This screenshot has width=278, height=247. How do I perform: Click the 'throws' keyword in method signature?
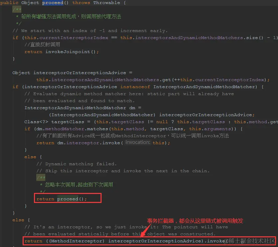(81, 3)
